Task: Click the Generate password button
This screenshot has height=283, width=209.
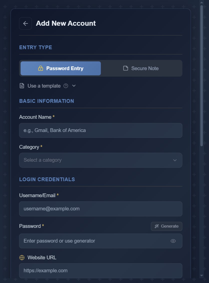Action: 166,226
